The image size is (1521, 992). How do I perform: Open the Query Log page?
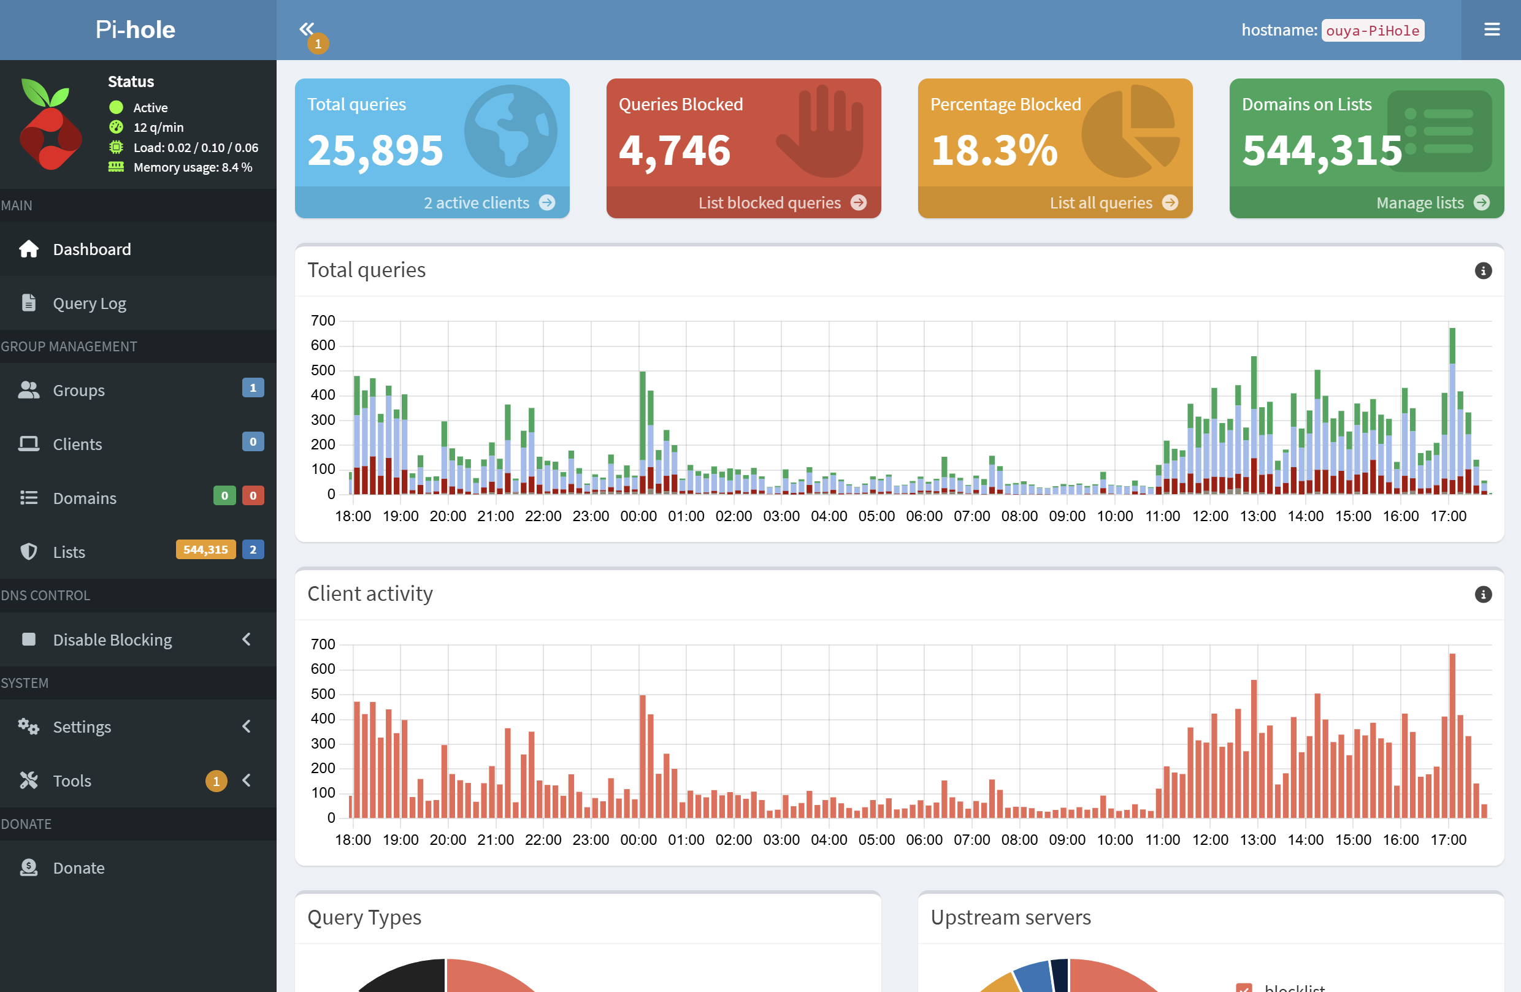(90, 303)
